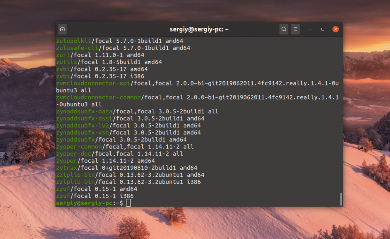Select the zurl package name
390x239 pixels.
62,55
